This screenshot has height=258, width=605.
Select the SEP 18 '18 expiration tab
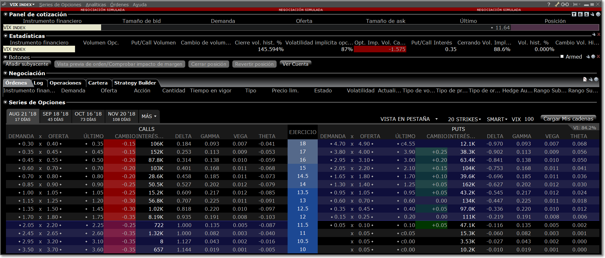click(x=56, y=116)
